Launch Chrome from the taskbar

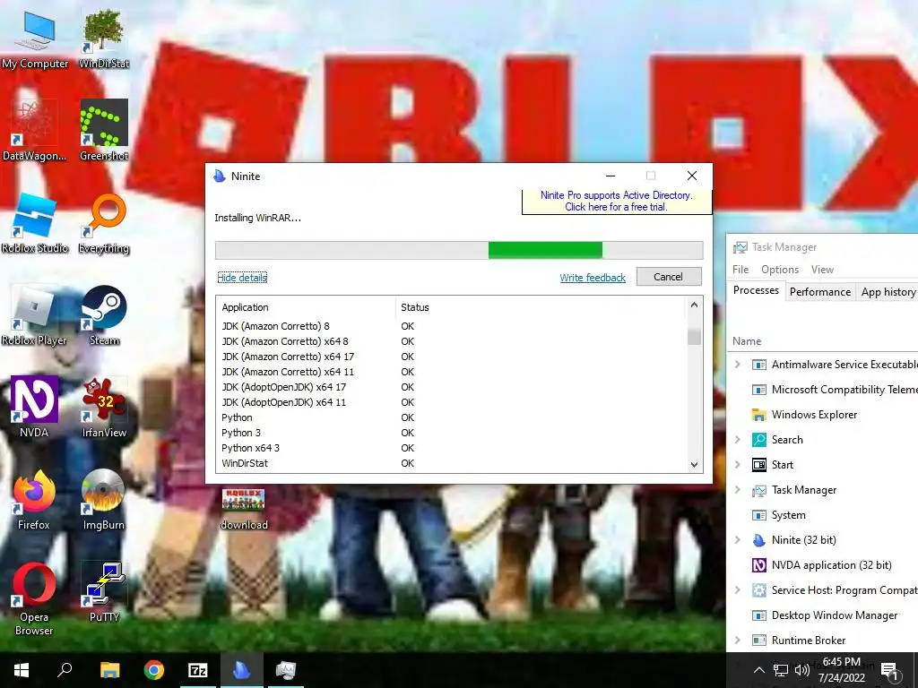coord(154,670)
